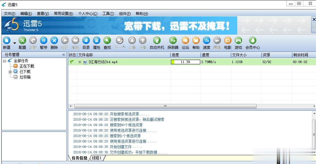Click the 32/92 resources cell

coord(267,62)
